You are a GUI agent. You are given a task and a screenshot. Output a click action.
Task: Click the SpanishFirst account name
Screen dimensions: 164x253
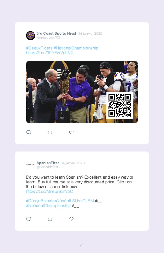[48, 163]
